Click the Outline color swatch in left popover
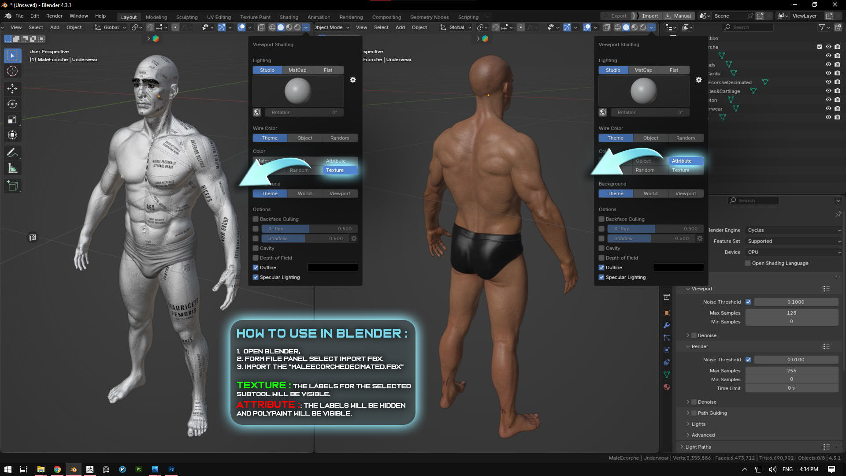 (x=332, y=268)
